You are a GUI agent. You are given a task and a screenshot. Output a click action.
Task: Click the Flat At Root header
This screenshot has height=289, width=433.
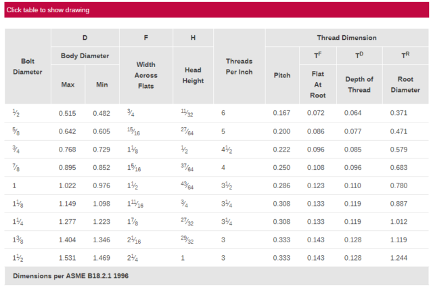318,85
